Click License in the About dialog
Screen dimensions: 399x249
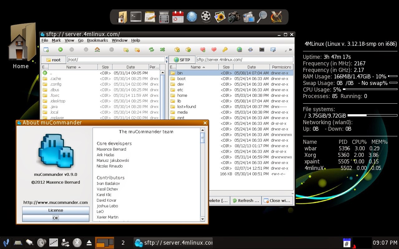point(55,210)
